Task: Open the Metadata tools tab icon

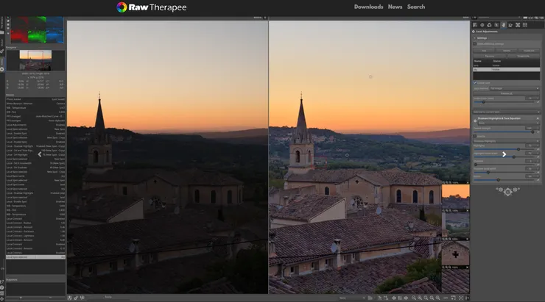Action: pos(525,25)
